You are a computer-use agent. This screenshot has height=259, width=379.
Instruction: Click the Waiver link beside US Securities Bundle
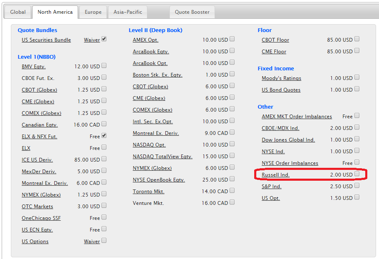[x=92, y=40]
